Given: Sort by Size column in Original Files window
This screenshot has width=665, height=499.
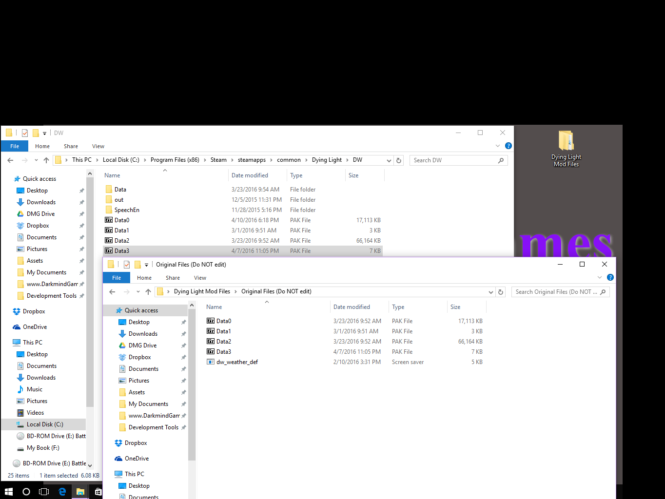Looking at the screenshot, I should coord(455,307).
